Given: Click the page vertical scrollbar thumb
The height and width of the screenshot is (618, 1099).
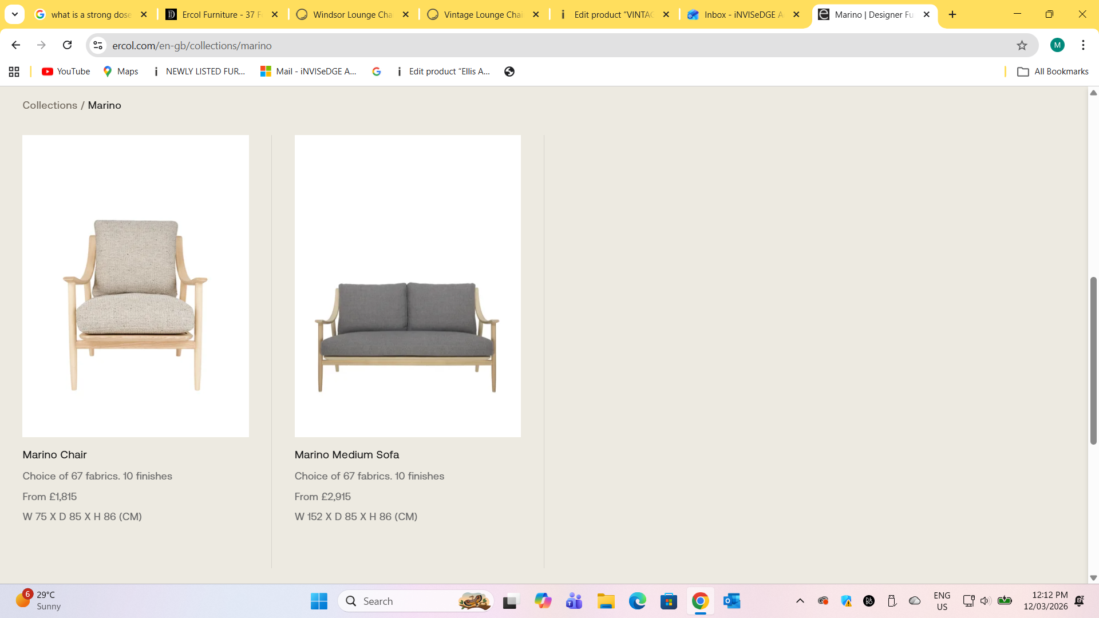Looking at the screenshot, I should (x=1093, y=360).
